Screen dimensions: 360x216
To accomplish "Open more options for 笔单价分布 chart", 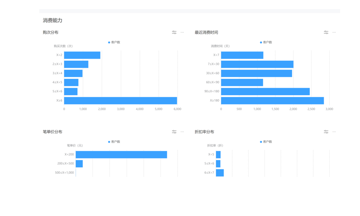I will tap(182, 132).
